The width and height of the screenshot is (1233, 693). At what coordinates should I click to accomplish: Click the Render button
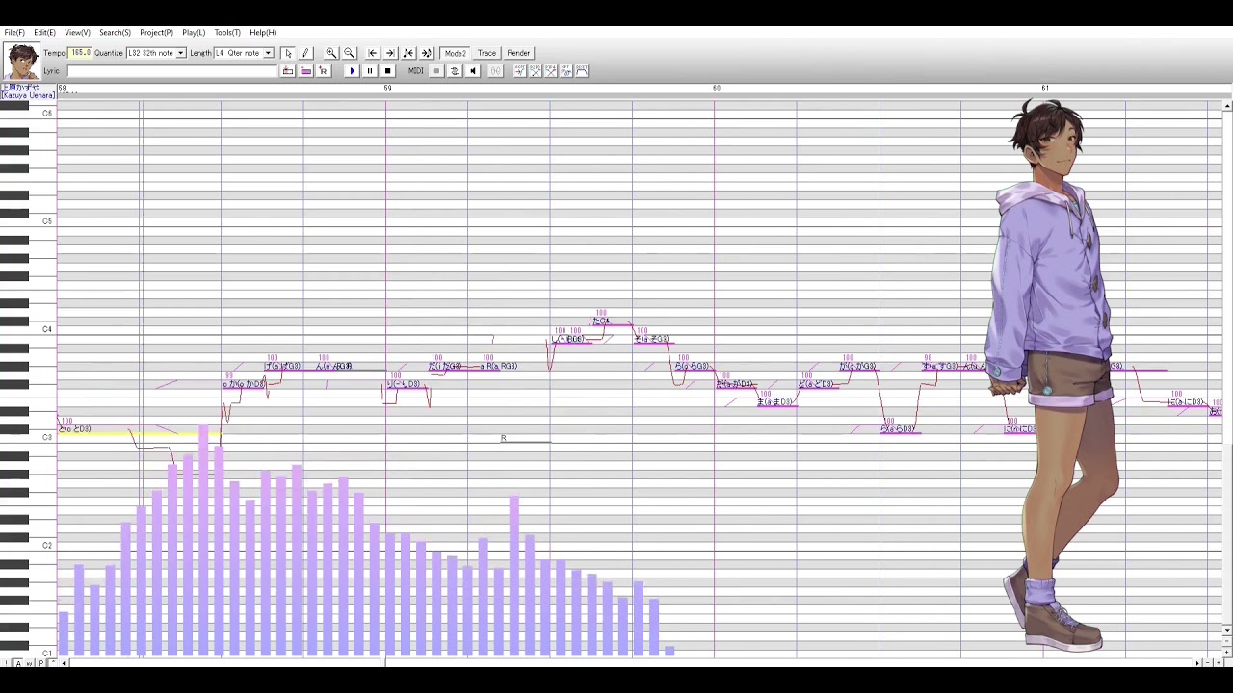(x=518, y=53)
